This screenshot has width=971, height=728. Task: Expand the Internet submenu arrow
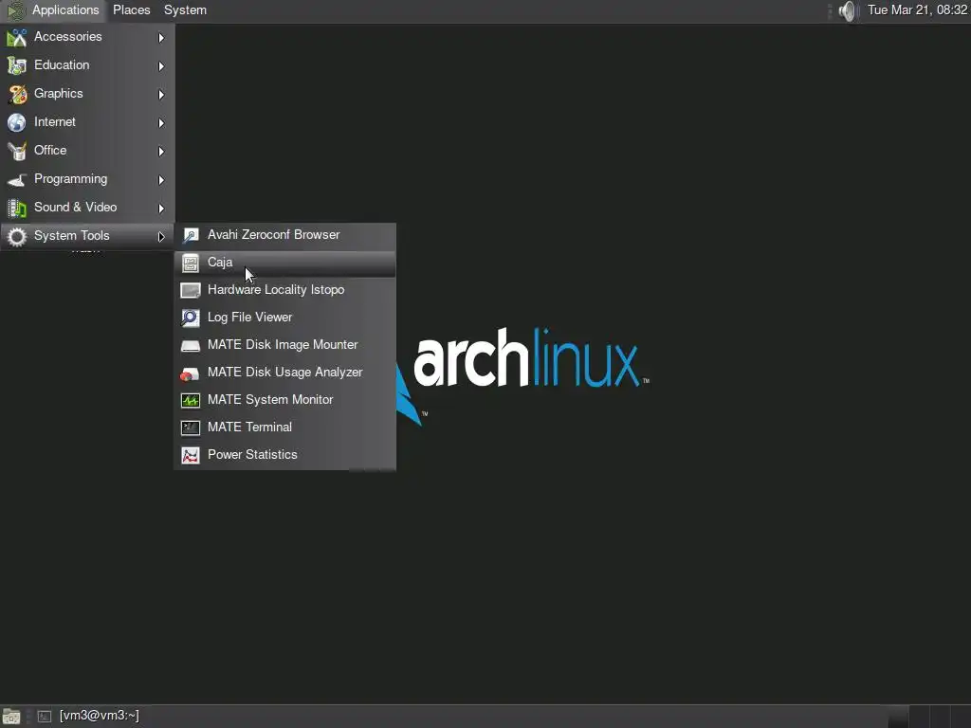[161, 123]
